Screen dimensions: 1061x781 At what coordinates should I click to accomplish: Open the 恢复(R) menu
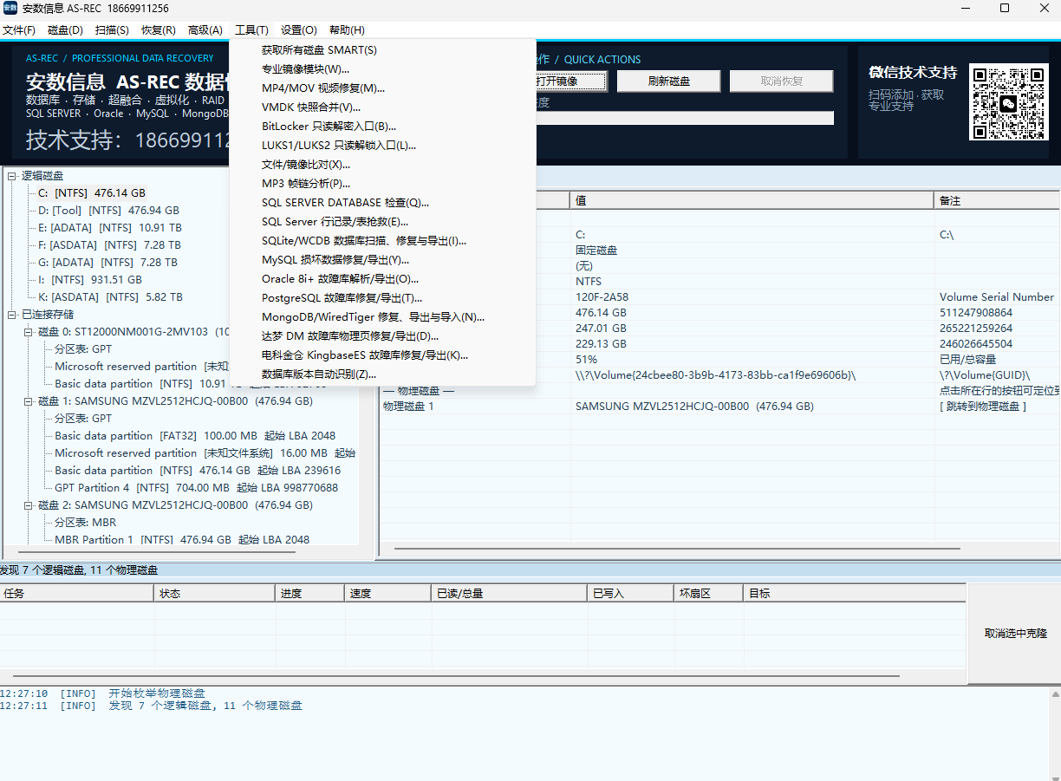(159, 30)
